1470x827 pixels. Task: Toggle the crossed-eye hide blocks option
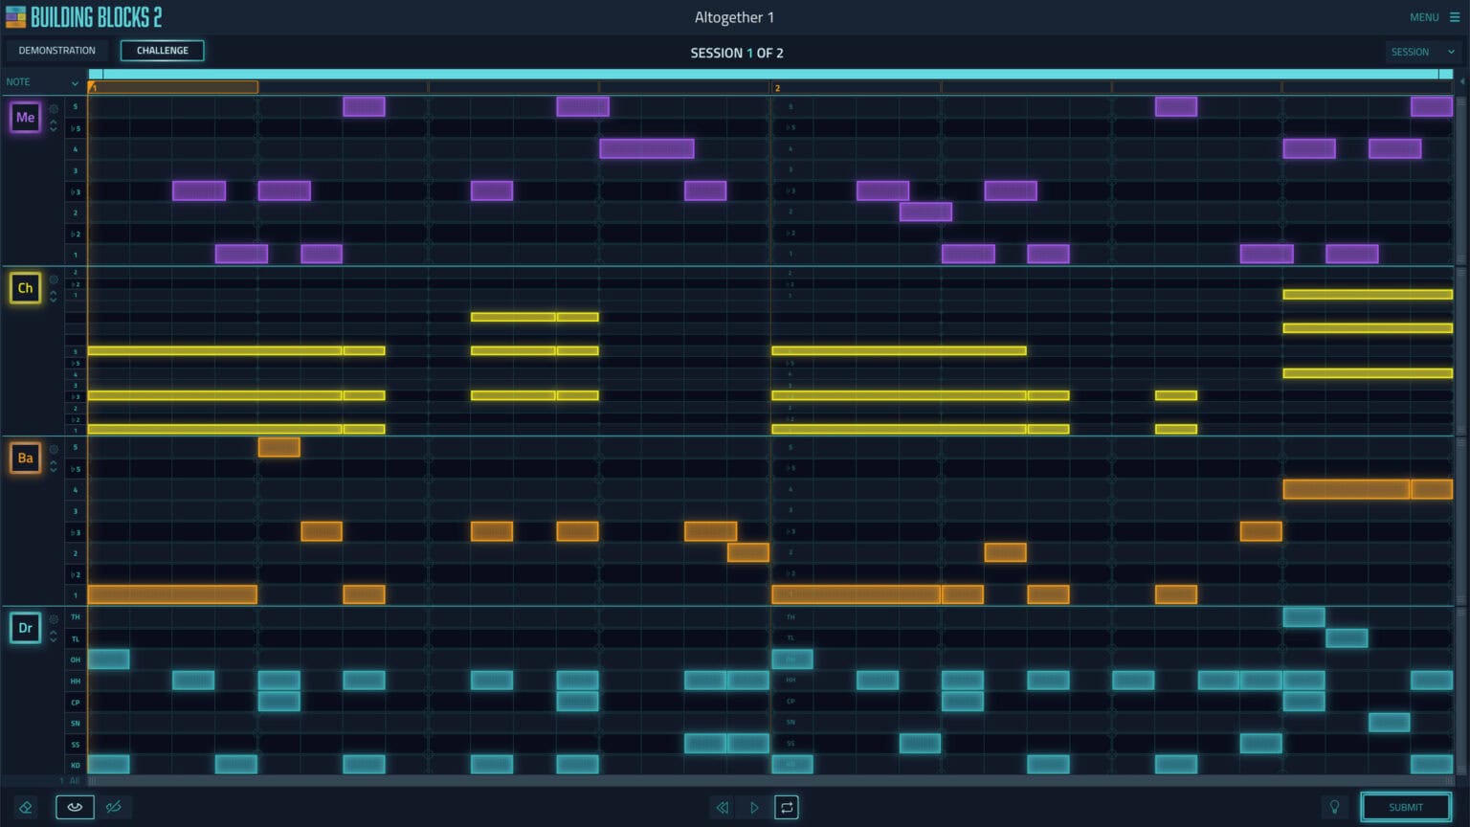[113, 807]
